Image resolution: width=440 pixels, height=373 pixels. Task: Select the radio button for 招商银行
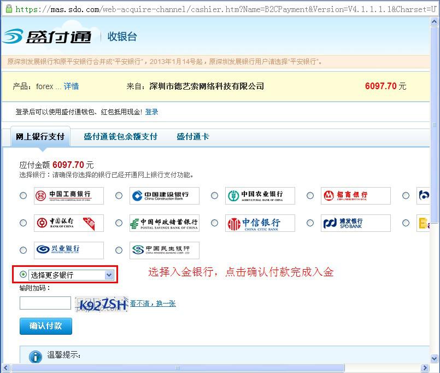tap(310, 195)
